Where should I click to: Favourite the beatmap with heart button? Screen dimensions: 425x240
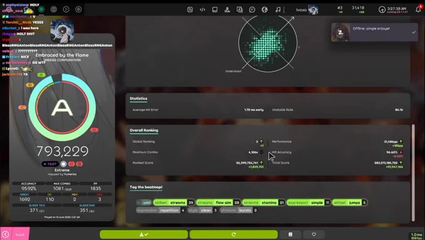pos(314,234)
